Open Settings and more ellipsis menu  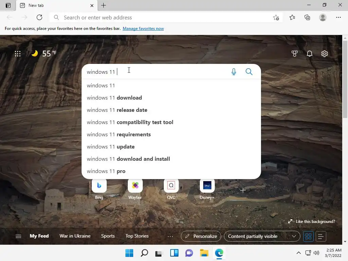338,17
